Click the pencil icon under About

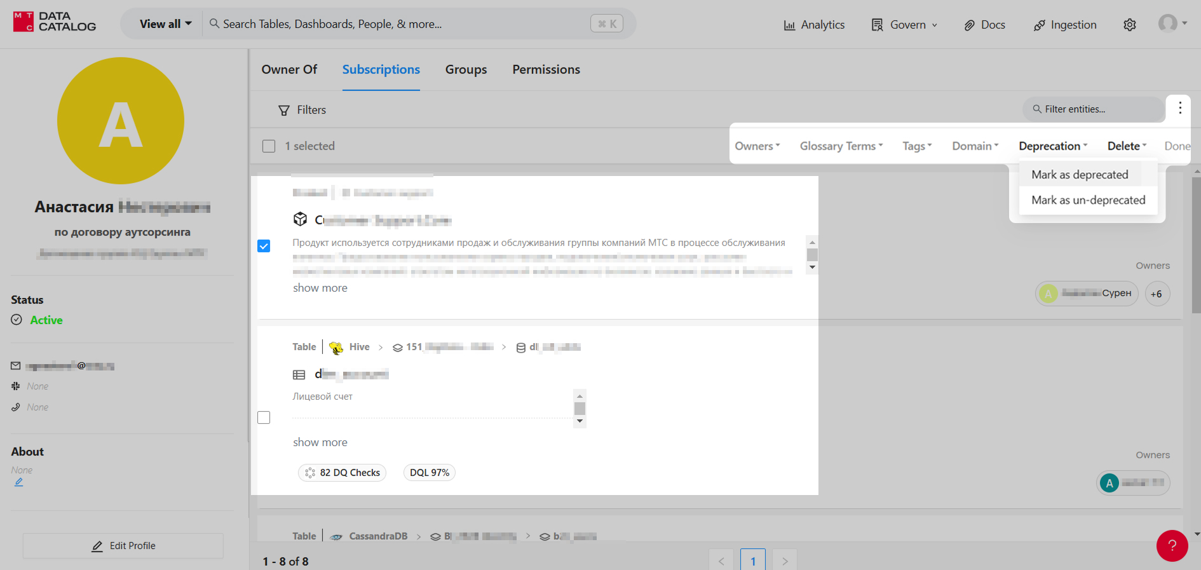coord(19,482)
